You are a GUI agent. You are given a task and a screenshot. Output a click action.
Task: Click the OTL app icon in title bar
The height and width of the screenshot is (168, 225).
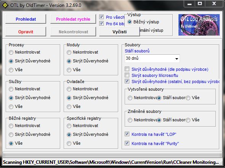tap(5, 5)
